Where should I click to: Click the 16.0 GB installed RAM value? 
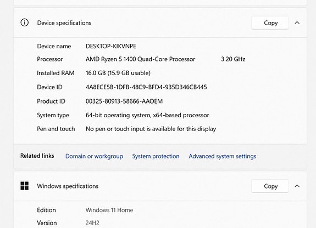pos(118,73)
